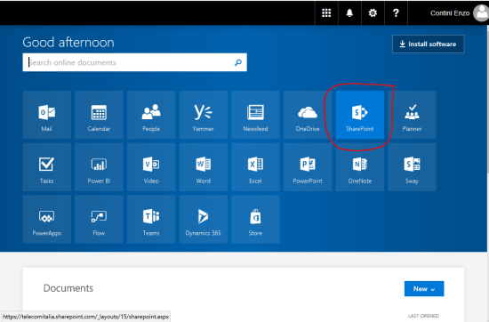The image size is (489, 322).
Task: Click the Install software button
Action: 429,44
